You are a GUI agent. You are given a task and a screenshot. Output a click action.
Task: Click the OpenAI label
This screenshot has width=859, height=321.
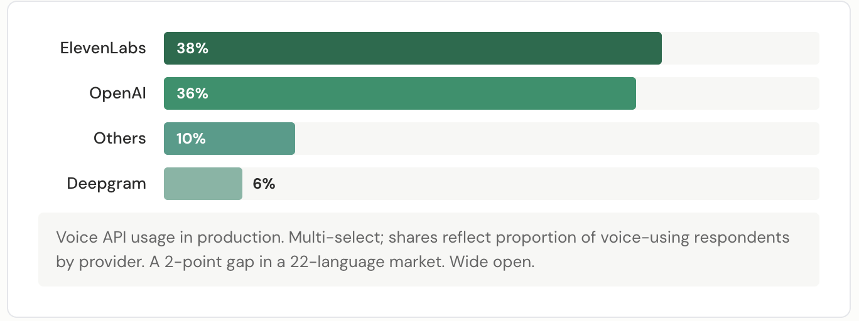pyautogui.click(x=117, y=93)
